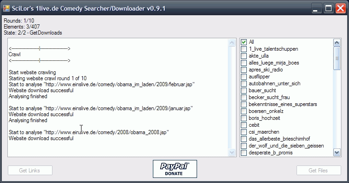Click up arrow of category list scrollbar

pyautogui.click(x=337, y=42)
